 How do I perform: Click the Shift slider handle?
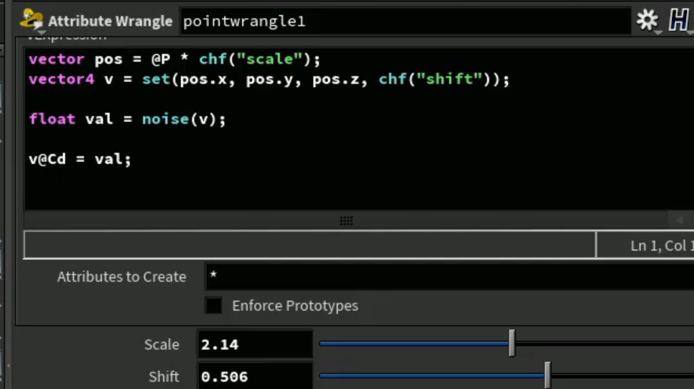pyautogui.click(x=548, y=375)
